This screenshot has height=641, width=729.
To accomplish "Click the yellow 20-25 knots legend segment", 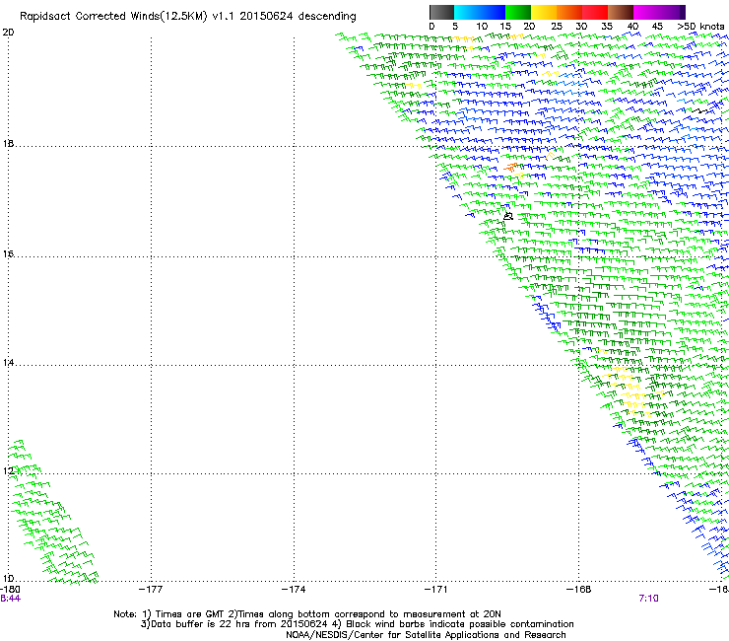I will (x=544, y=12).
